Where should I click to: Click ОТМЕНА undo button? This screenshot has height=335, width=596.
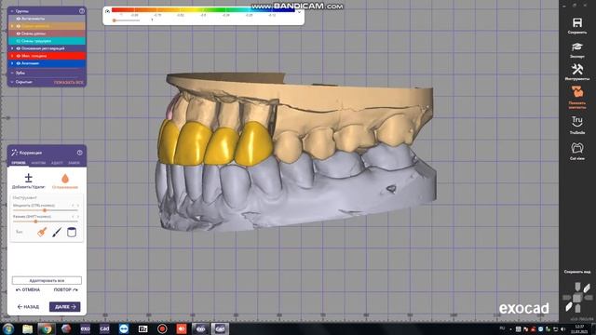point(28,289)
